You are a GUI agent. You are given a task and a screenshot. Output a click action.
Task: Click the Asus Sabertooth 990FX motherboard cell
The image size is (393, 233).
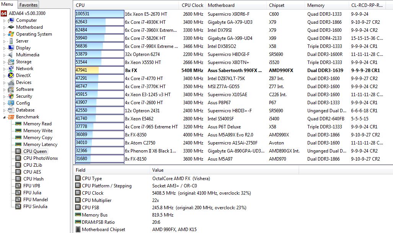pos(235,71)
